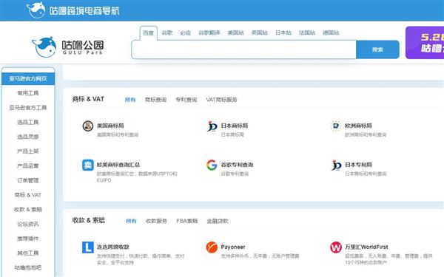The height and width of the screenshot is (277, 444).
Task: Filter by 收款服务
Action: [156, 221]
